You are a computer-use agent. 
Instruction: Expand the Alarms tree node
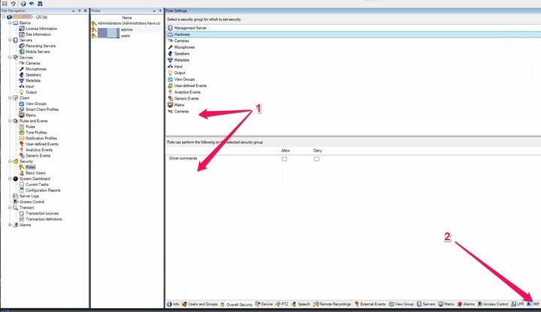5,225
